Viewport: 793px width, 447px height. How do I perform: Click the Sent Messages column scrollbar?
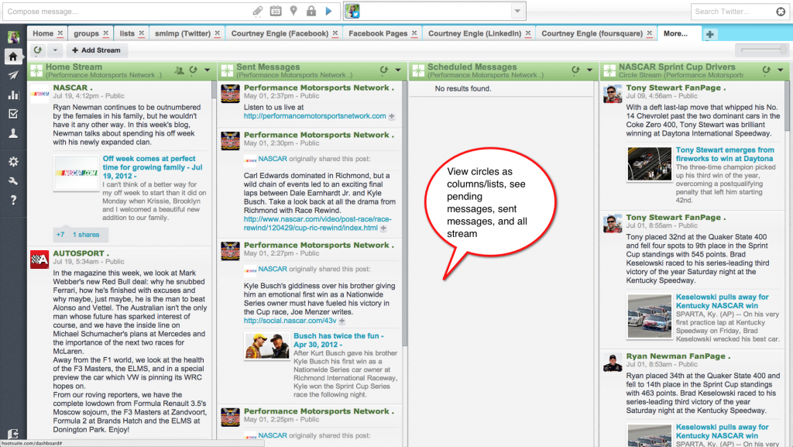point(404,212)
